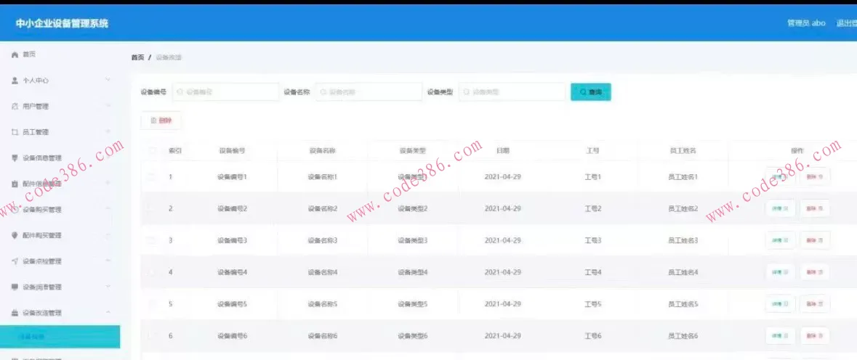Click the icon beside 设备购买管理
Image resolution: width=857 pixels, height=360 pixels.
point(15,210)
